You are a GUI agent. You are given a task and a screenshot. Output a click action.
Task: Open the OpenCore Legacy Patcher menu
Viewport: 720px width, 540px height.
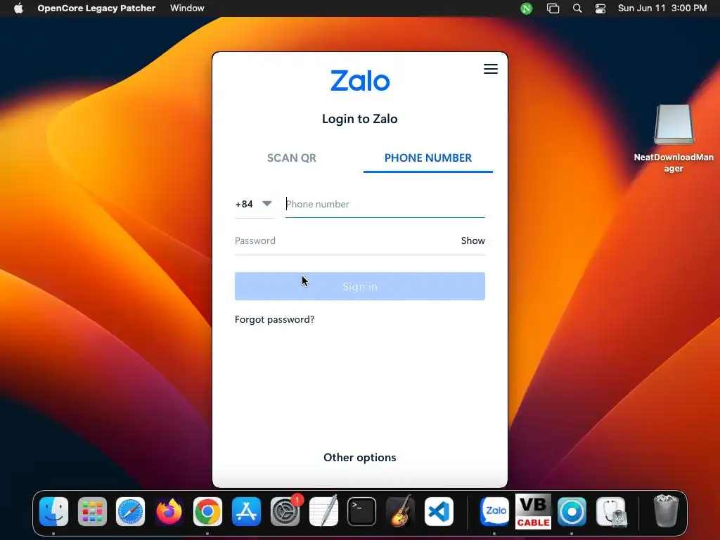96,8
